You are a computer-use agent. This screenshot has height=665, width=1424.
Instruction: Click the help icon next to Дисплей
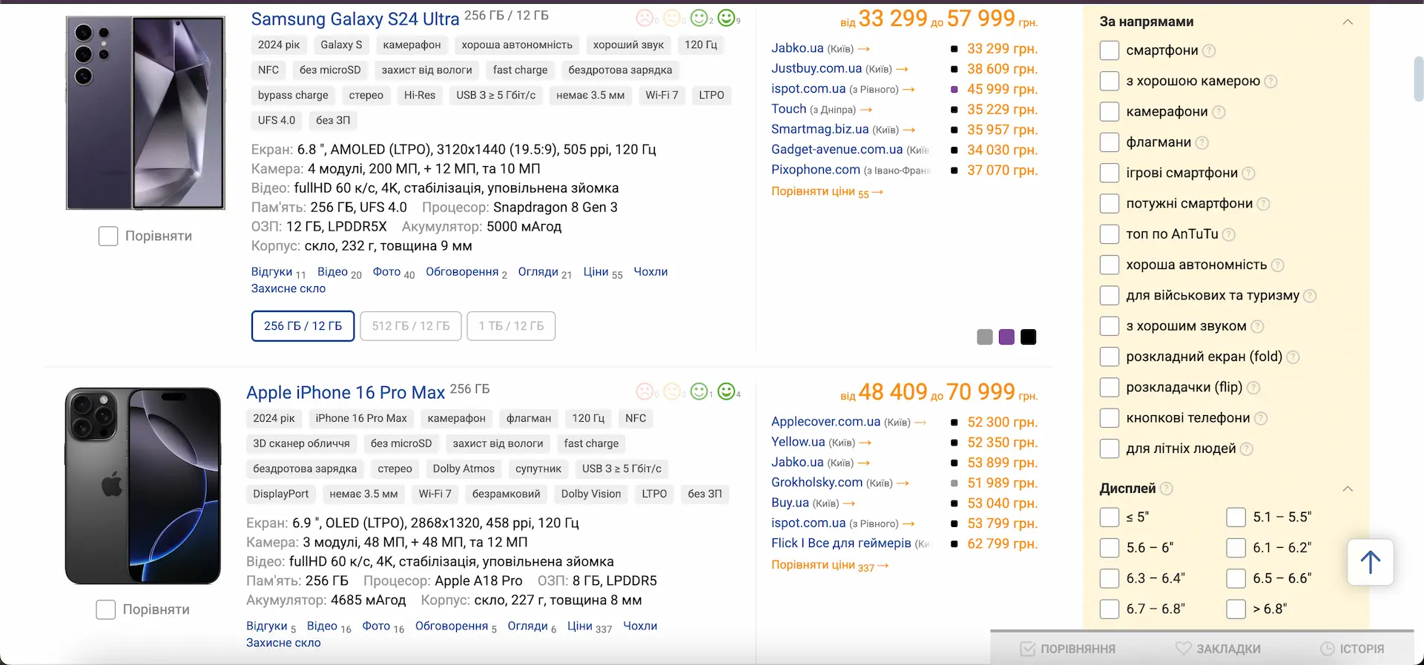1167,489
